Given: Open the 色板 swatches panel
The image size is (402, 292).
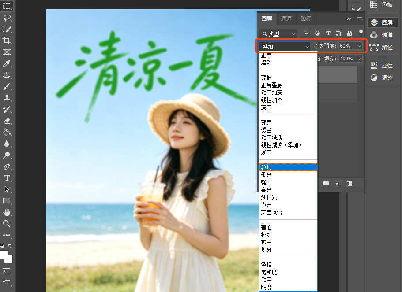Looking at the screenshot, I should click(x=382, y=4).
